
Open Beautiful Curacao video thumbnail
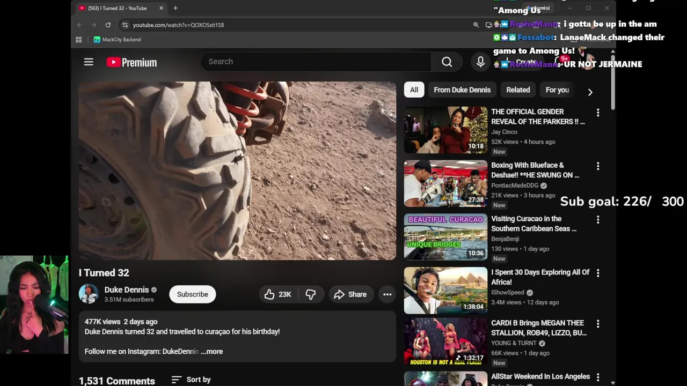tap(445, 237)
